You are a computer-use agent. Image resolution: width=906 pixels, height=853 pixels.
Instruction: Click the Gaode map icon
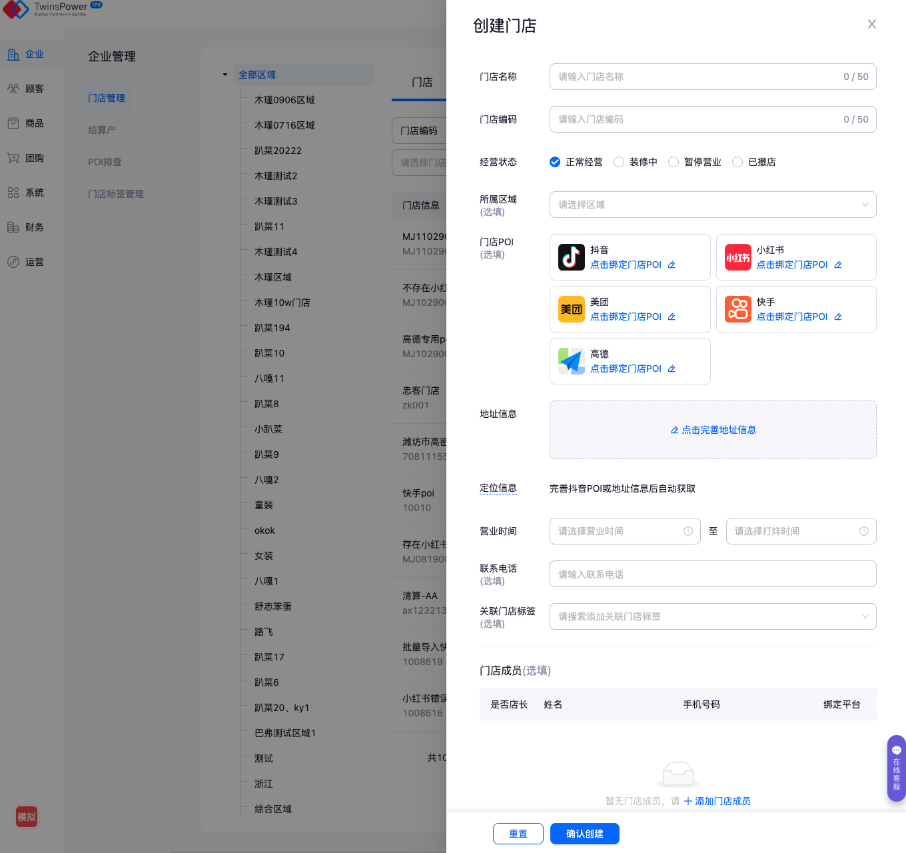point(571,361)
